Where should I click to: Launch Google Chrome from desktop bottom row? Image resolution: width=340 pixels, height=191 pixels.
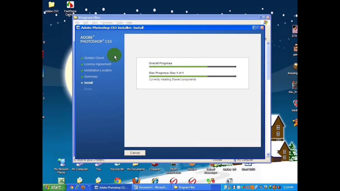(117, 181)
